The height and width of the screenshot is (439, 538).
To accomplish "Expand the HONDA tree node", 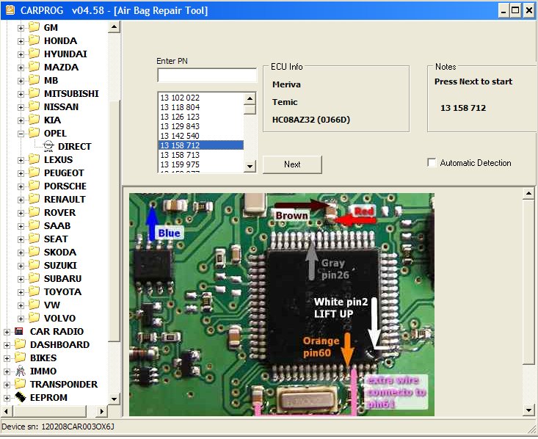I will click(21, 41).
